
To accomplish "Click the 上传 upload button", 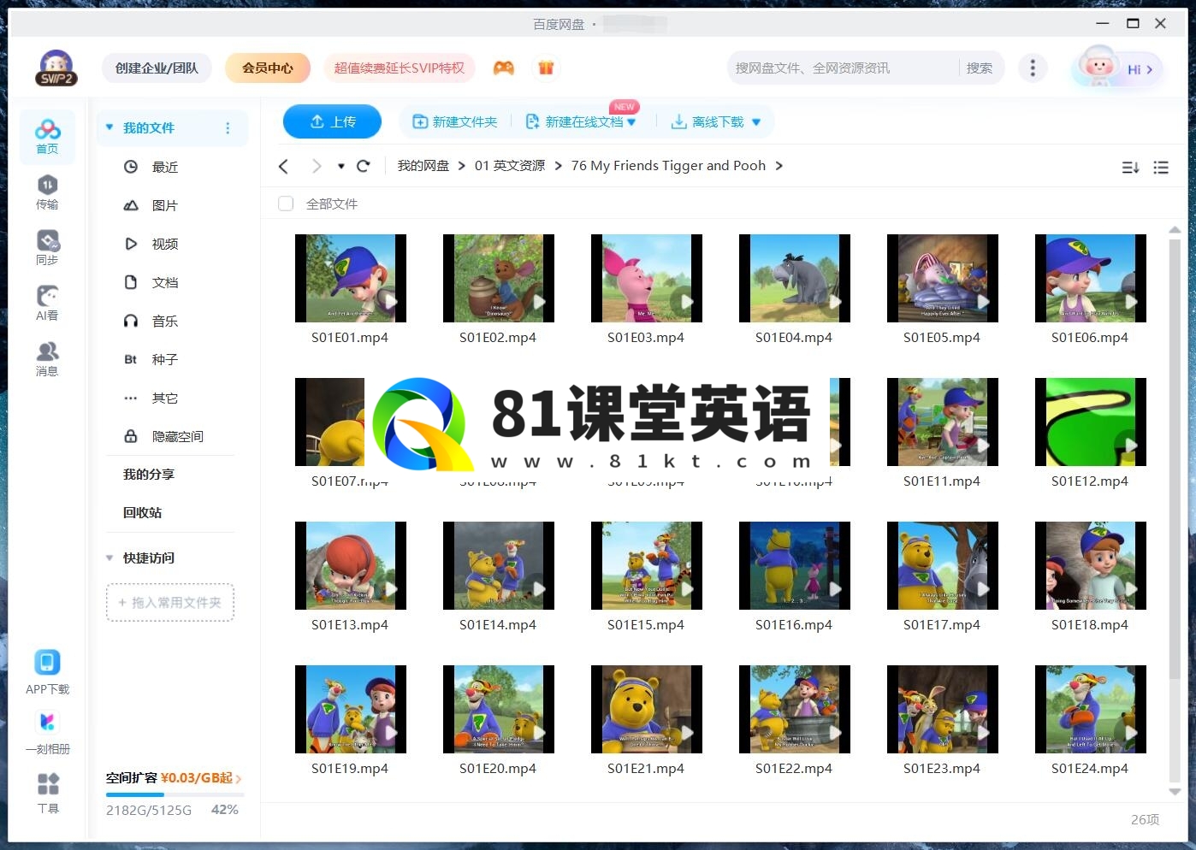I will coord(332,121).
